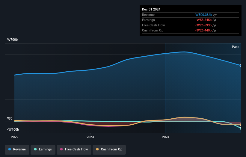Select the -₩26.440b cash from op value
Viewport: 246px width, 157px height.
203,31
